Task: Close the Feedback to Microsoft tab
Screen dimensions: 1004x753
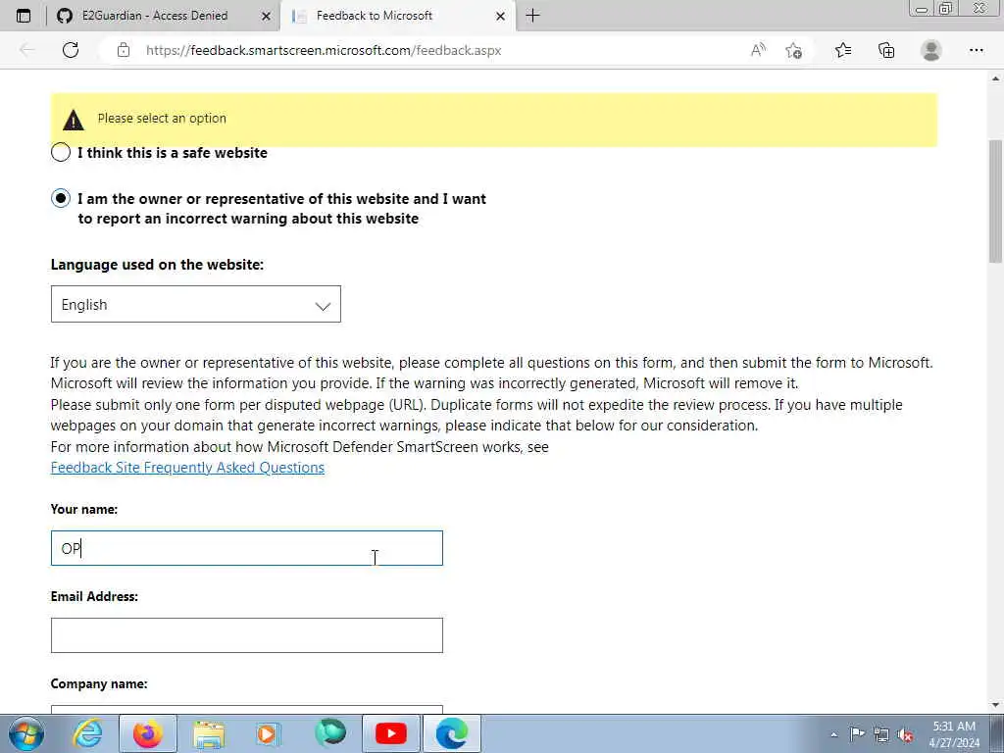Action: pyautogui.click(x=501, y=16)
